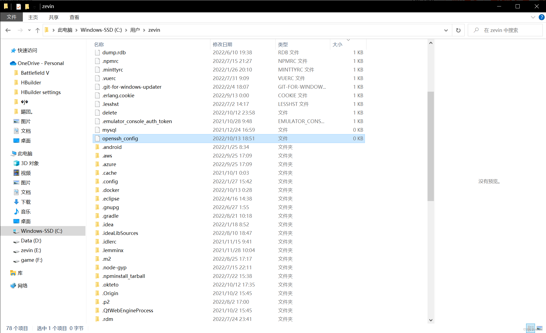
Task: Select the .rdm folder icon
Action: 97,319
